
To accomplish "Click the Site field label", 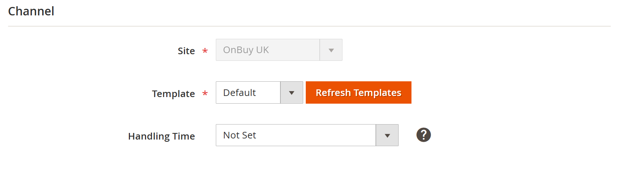I will (x=186, y=51).
